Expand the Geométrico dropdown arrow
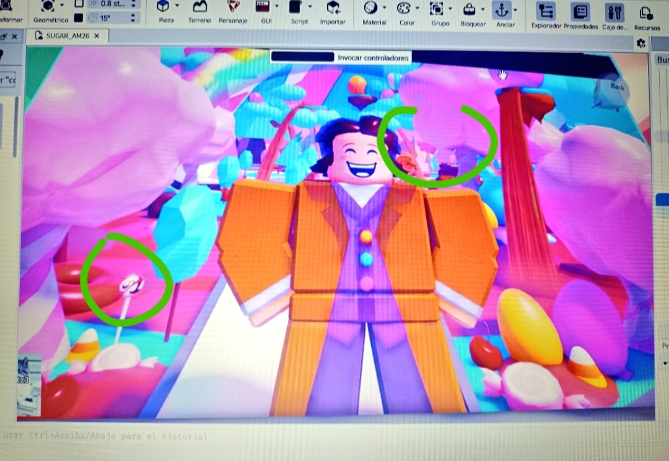The image size is (669, 461). pos(63,5)
